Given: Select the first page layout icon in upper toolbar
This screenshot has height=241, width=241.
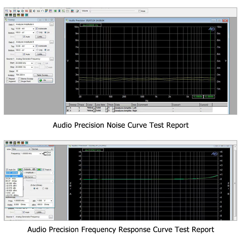Looking at the screenshot, I should 7,15.
